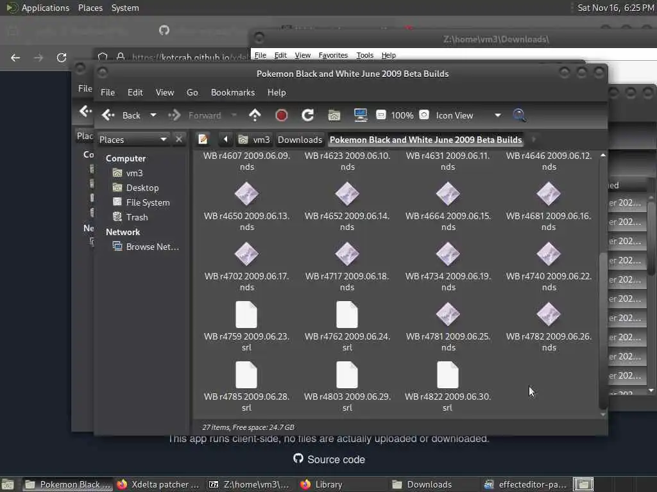The width and height of the screenshot is (657, 492).
Task: Open the View menu in the file manager
Action: (x=165, y=92)
